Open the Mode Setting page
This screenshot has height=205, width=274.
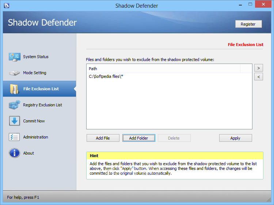[35, 73]
